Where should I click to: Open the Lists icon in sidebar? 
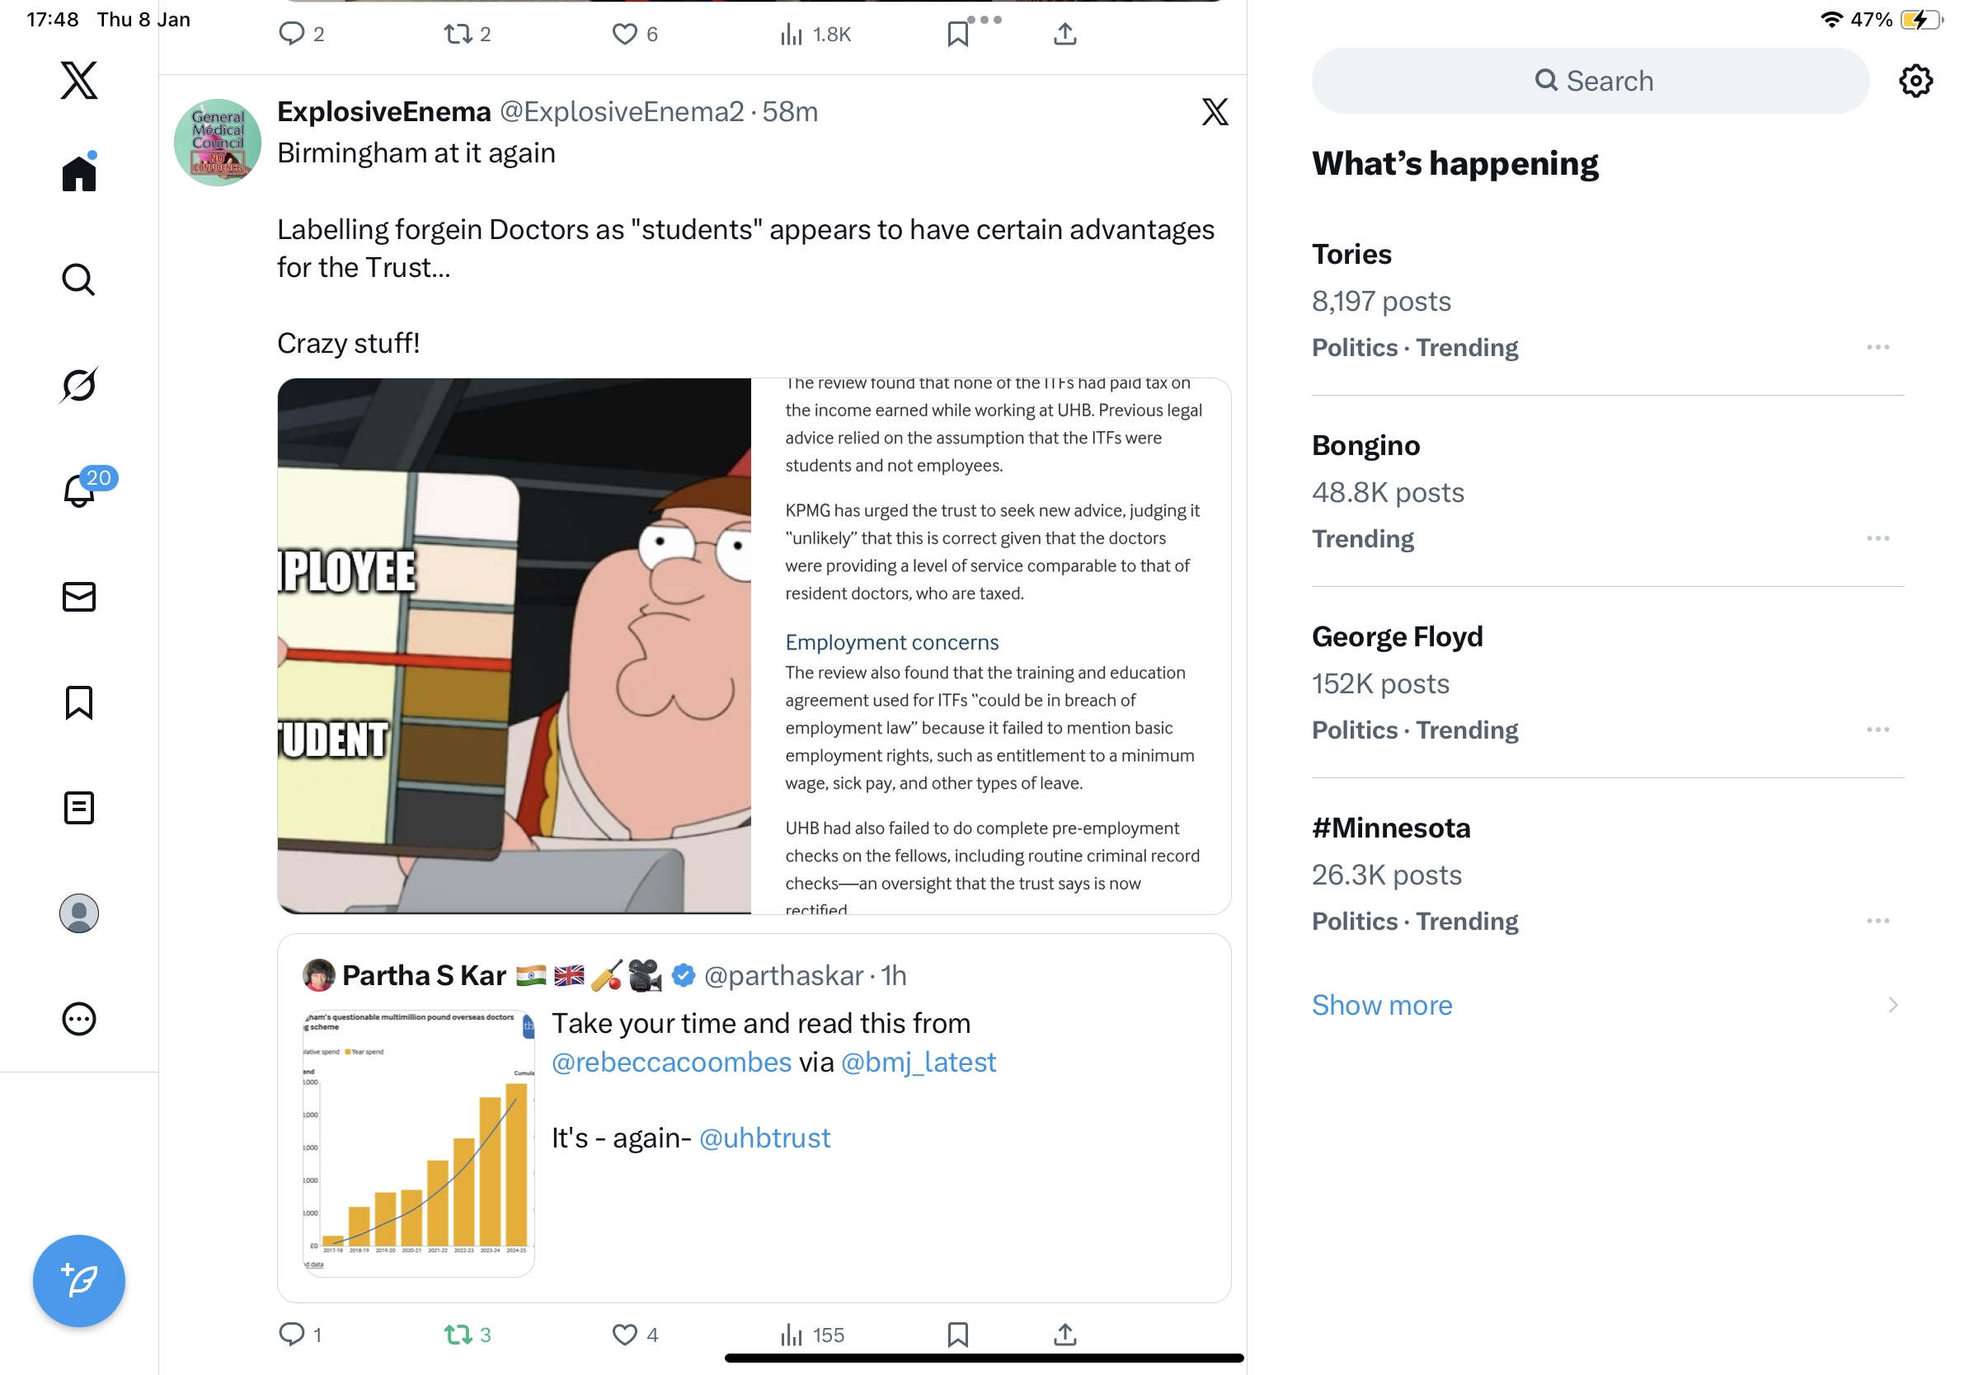point(79,808)
